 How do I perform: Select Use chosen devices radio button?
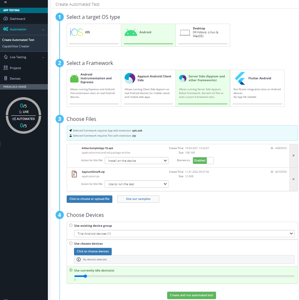[x=71, y=243]
